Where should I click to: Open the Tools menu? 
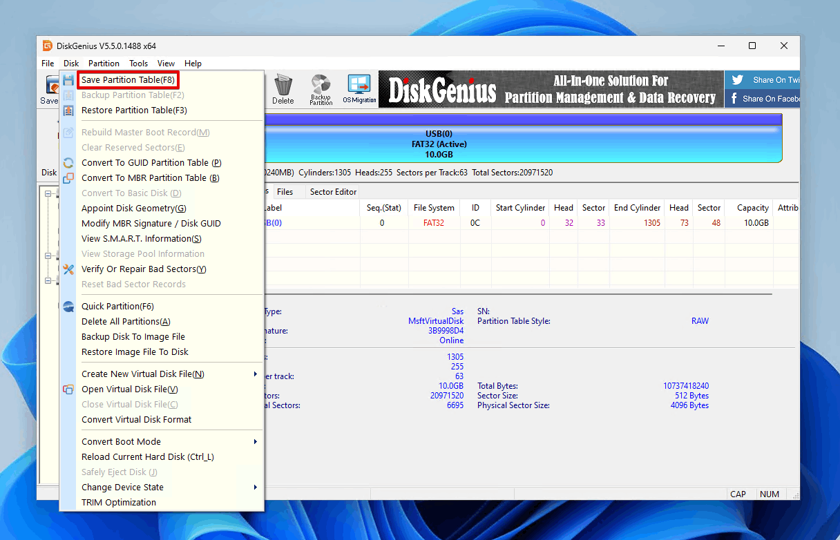[139, 64]
